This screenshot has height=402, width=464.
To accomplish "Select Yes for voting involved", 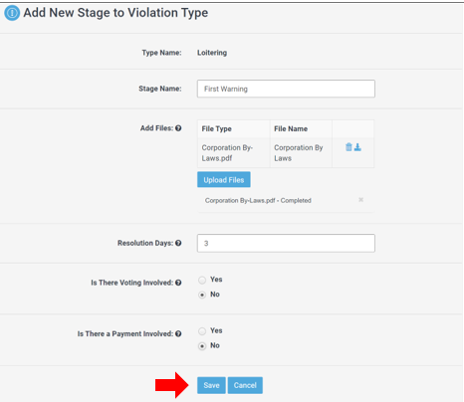I will 202,280.
